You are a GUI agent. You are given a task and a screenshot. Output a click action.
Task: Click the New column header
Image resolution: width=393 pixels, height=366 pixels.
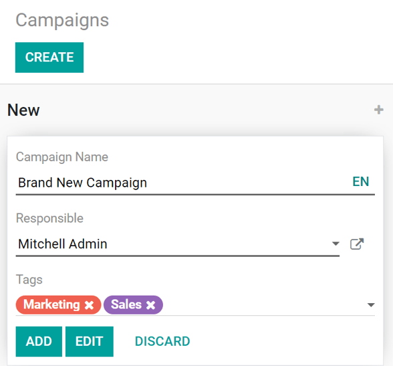click(x=23, y=110)
